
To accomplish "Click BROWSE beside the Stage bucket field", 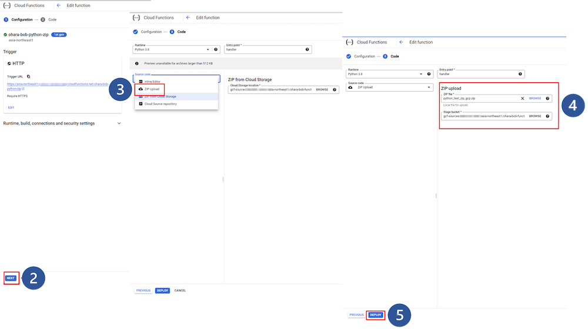I will click(x=535, y=116).
